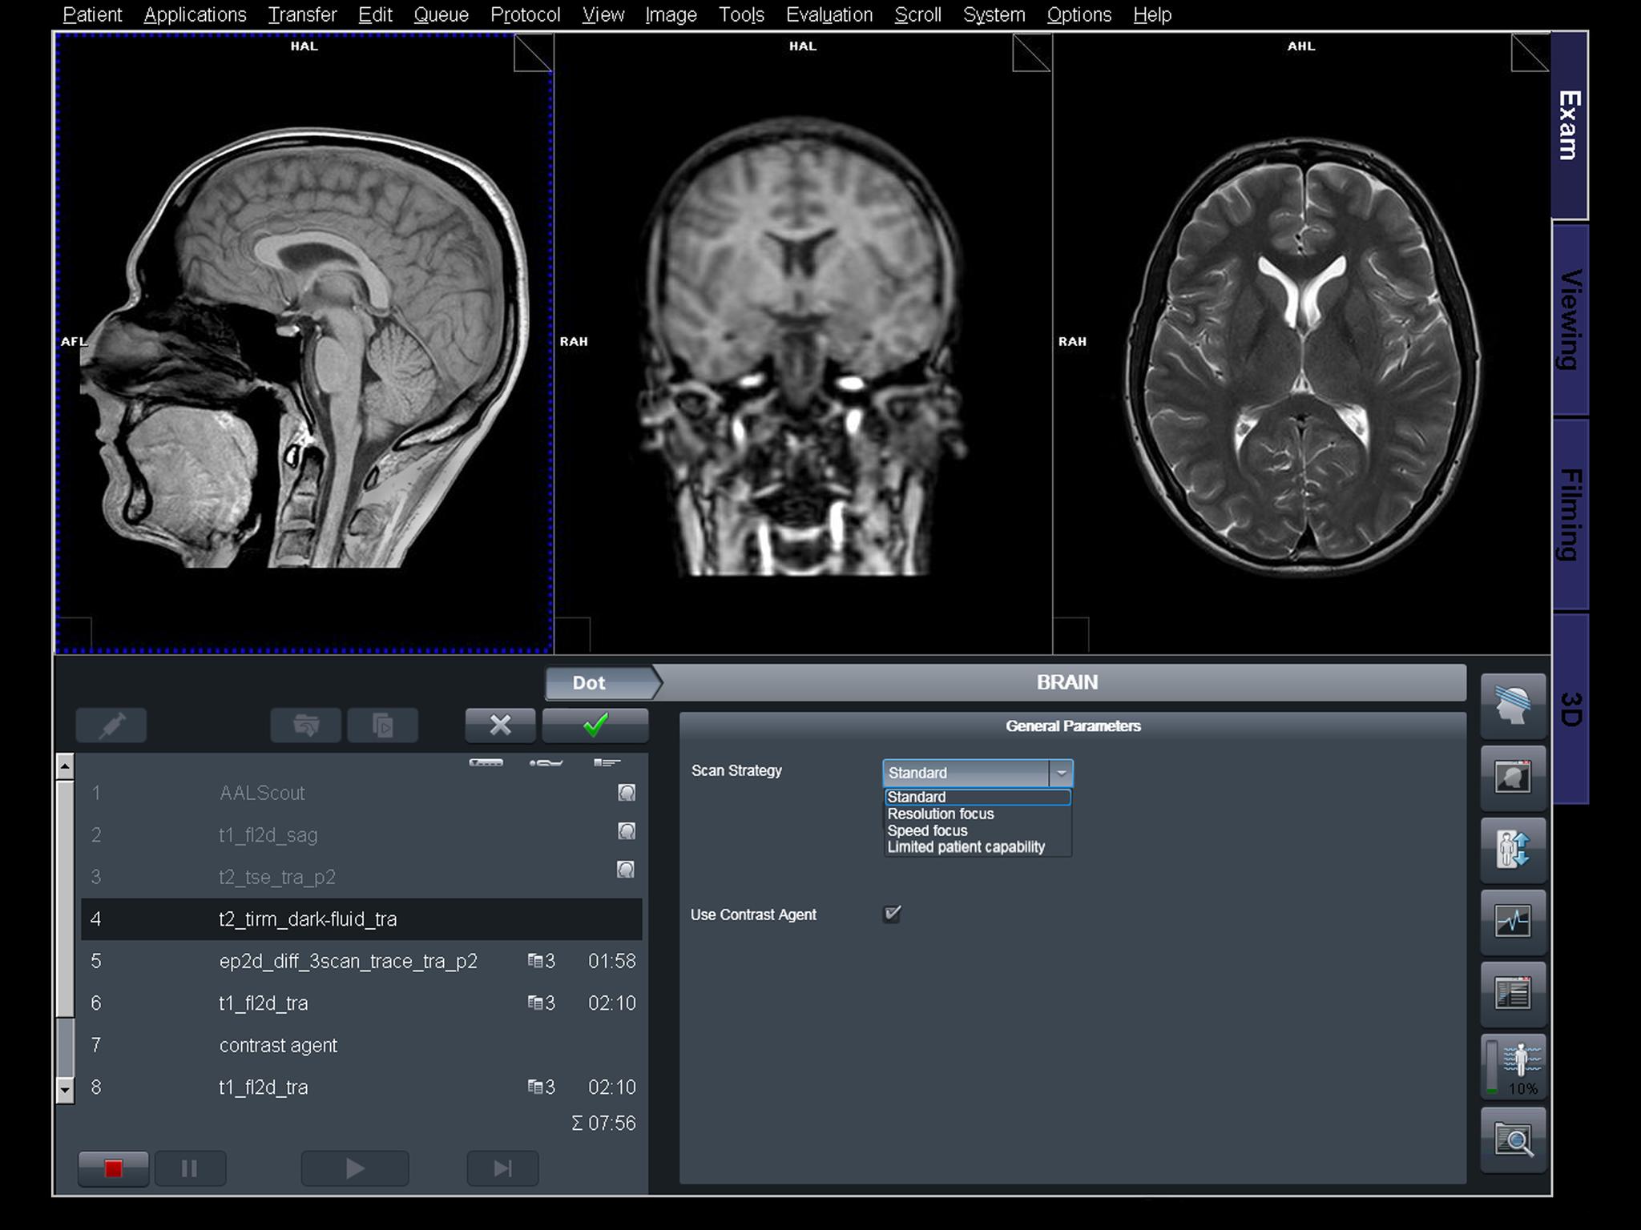The height and width of the screenshot is (1230, 1641).
Task: Open the exam explorer with magnifier icon
Action: [1514, 1138]
